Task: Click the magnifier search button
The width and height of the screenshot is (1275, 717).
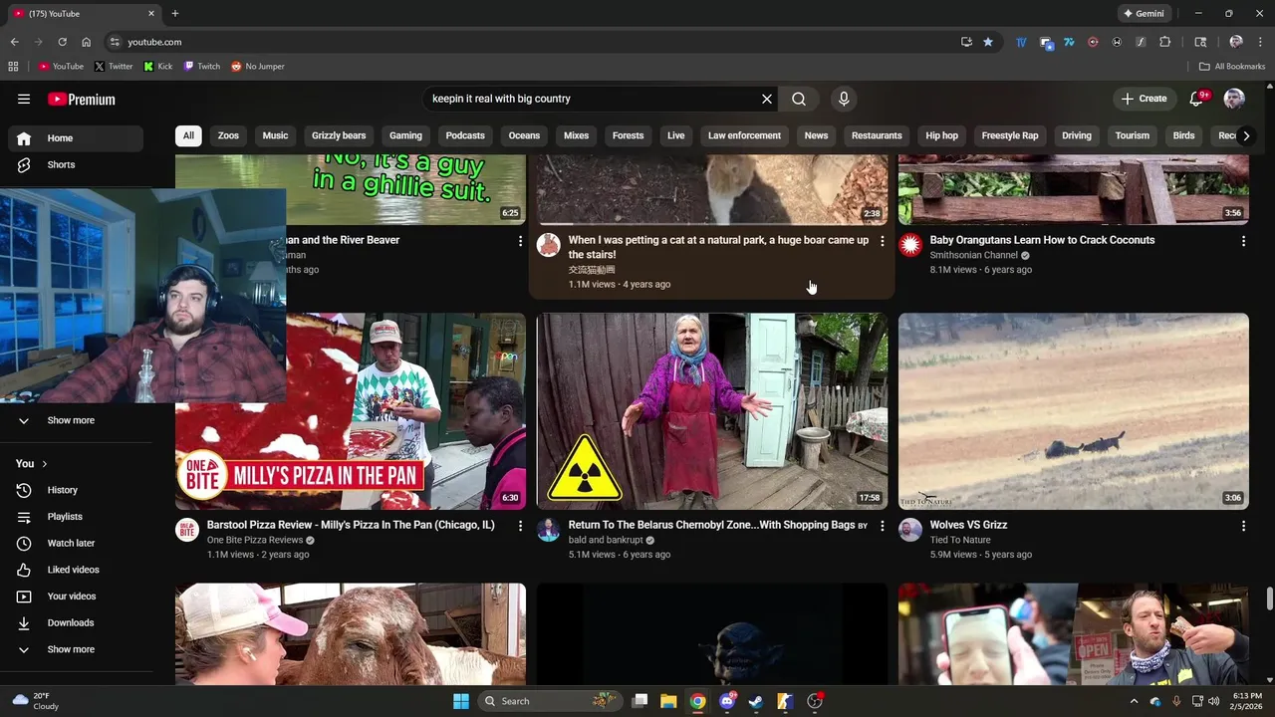Action: (x=799, y=99)
